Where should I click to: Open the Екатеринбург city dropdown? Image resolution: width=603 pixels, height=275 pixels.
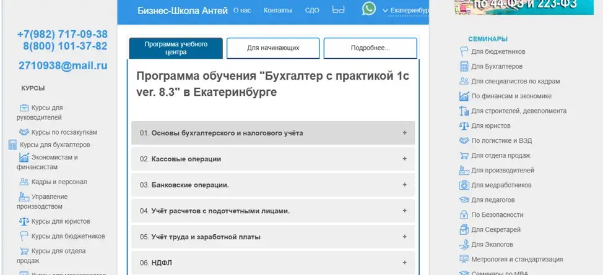pyautogui.click(x=406, y=11)
